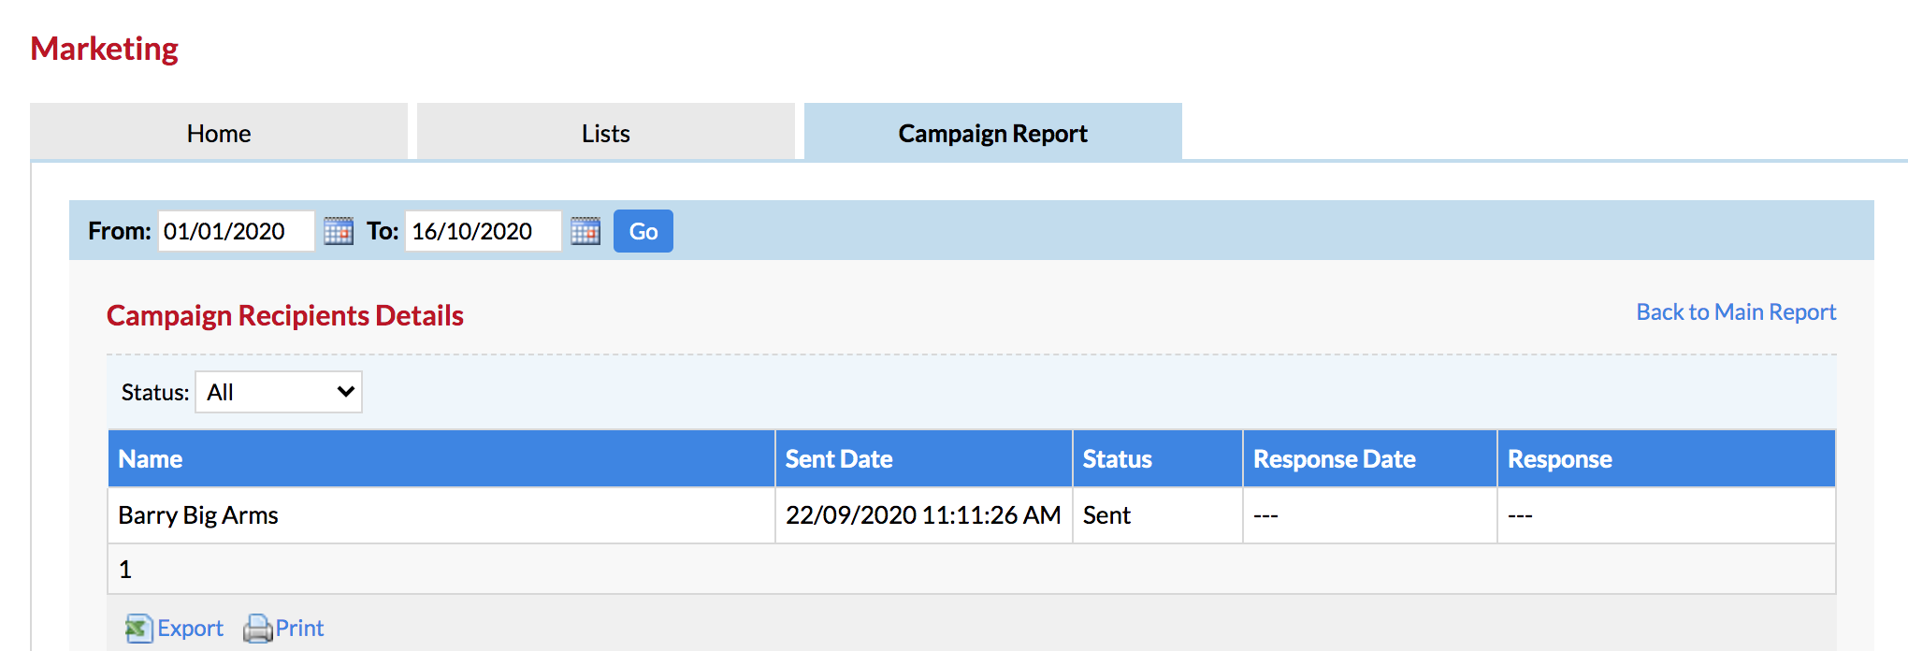Open the To date calendar picker
Image resolution: width=1908 pixels, height=651 pixels.
click(585, 231)
